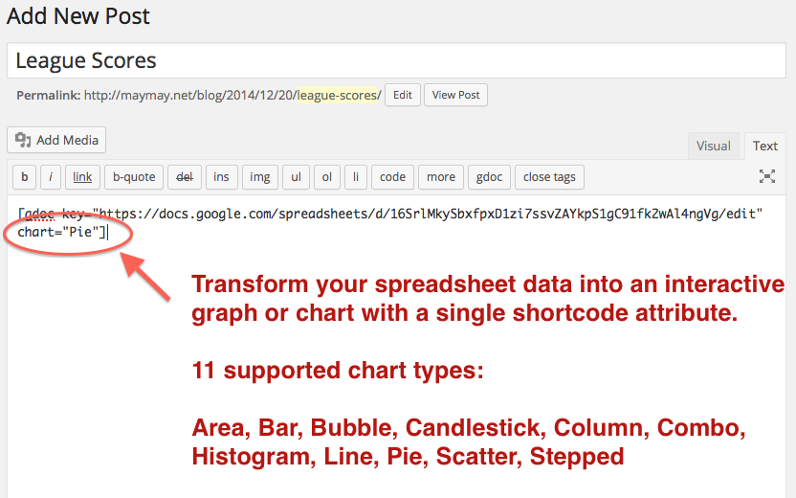Insert the more tag

point(441,177)
